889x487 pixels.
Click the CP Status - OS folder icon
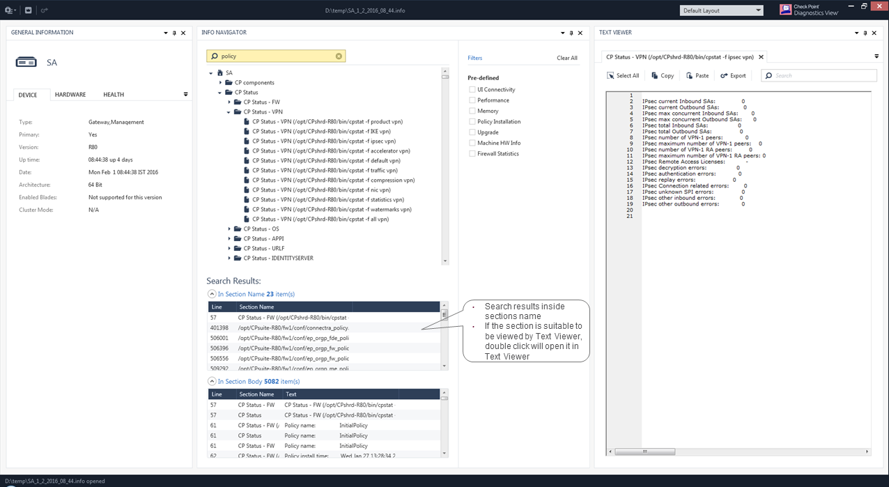point(238,229)
